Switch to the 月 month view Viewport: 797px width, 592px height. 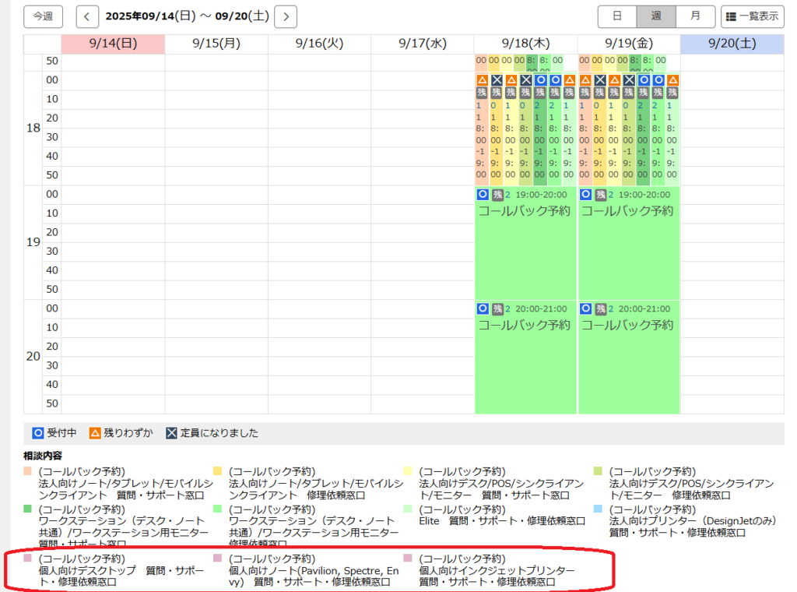(695, 16)
